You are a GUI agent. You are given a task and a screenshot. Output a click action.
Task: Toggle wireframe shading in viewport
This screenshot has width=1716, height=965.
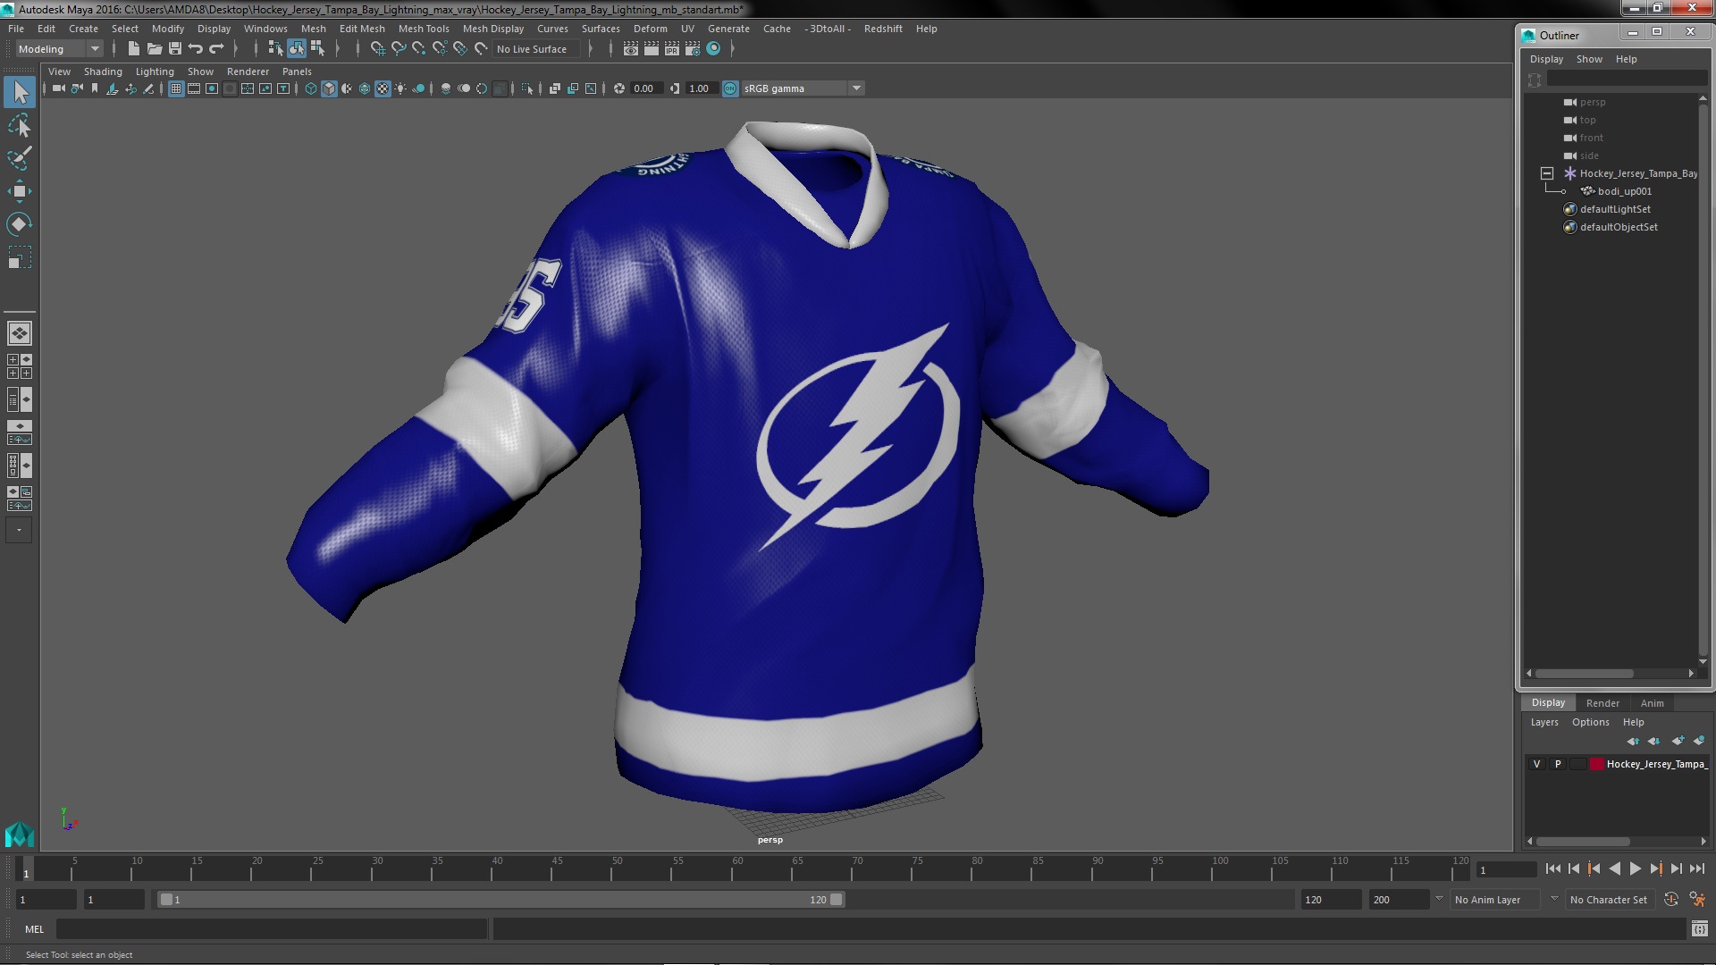coord(311,88)
